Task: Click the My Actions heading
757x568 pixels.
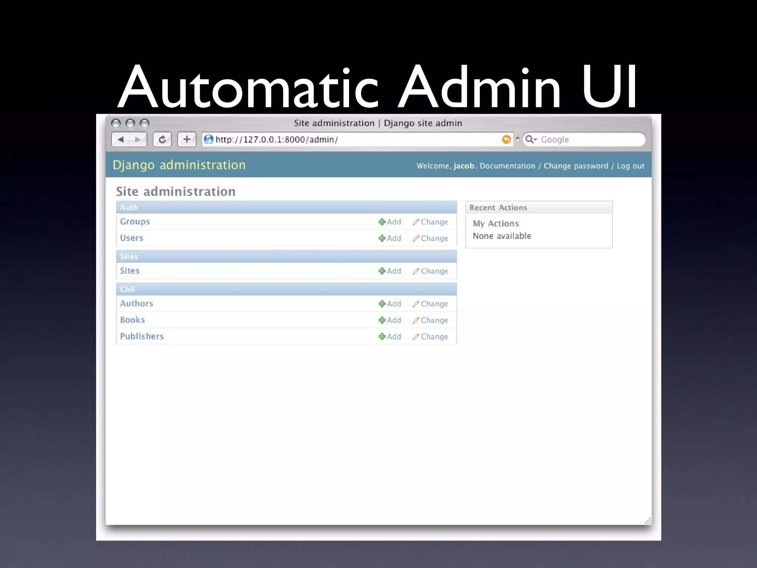Action: pyautogui.click(x=496, y=224)
